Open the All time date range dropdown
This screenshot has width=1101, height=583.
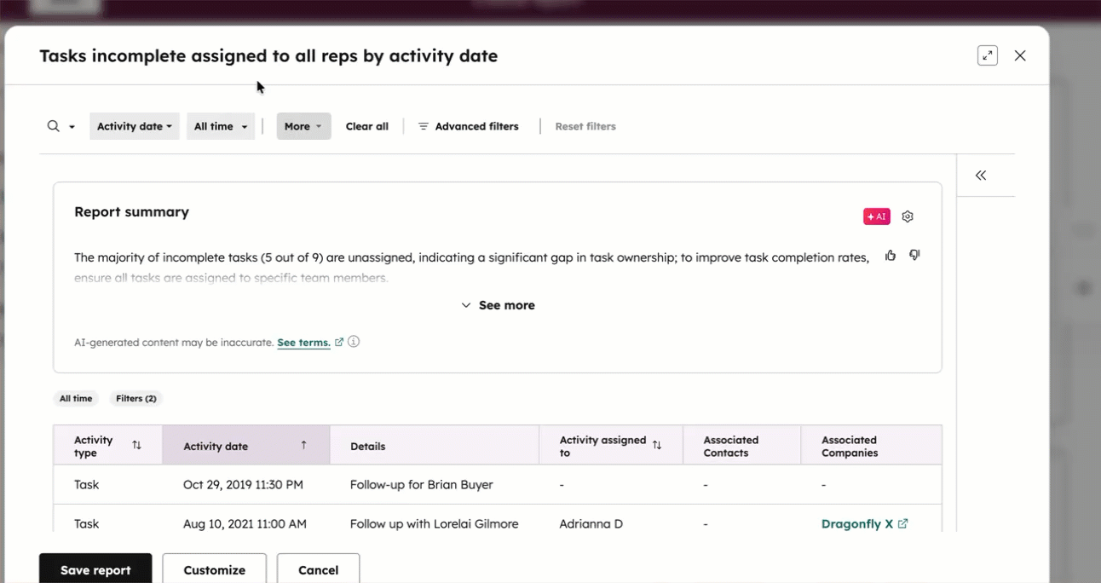(220, 125)
